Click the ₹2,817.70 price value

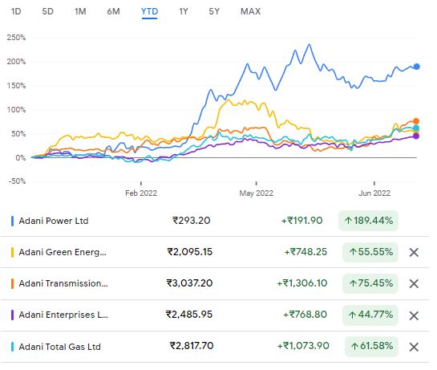point(192,346)
